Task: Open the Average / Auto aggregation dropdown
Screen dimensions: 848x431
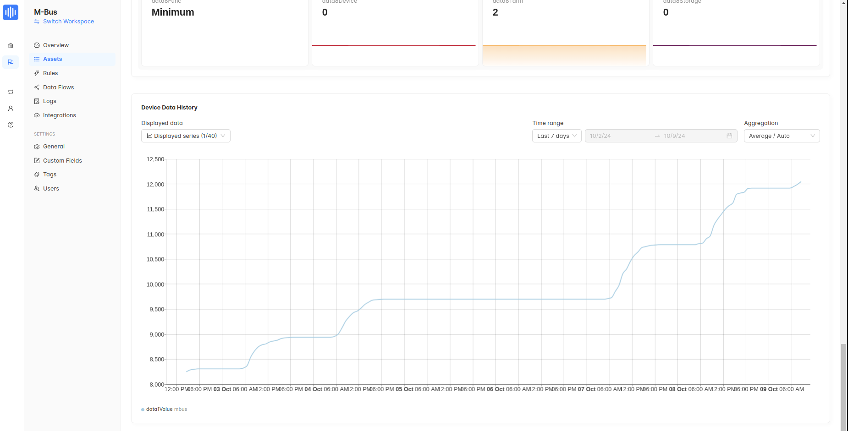Action: click(x=781, y=136)
